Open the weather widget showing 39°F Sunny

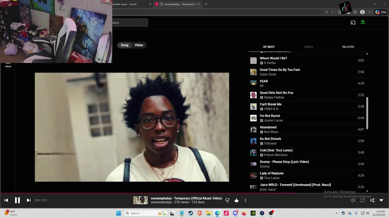pyautogui.click(x=10, y=213)
